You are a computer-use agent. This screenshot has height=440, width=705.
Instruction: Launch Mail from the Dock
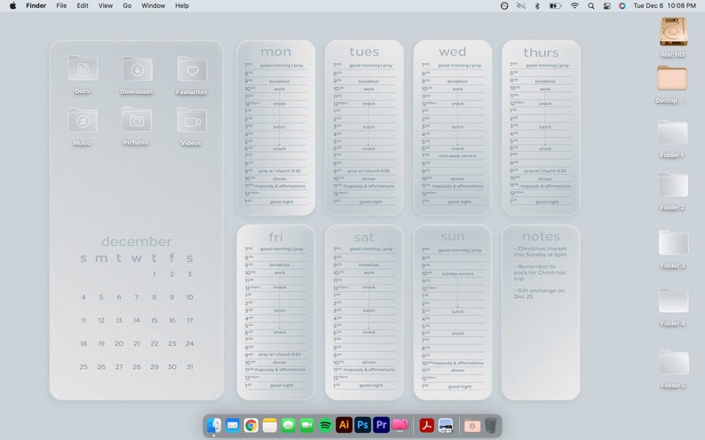tap(233, 425)
